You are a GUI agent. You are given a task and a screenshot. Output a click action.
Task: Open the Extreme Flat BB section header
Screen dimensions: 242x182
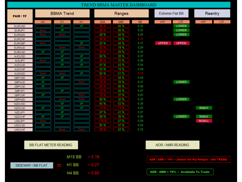pos(171,14)
